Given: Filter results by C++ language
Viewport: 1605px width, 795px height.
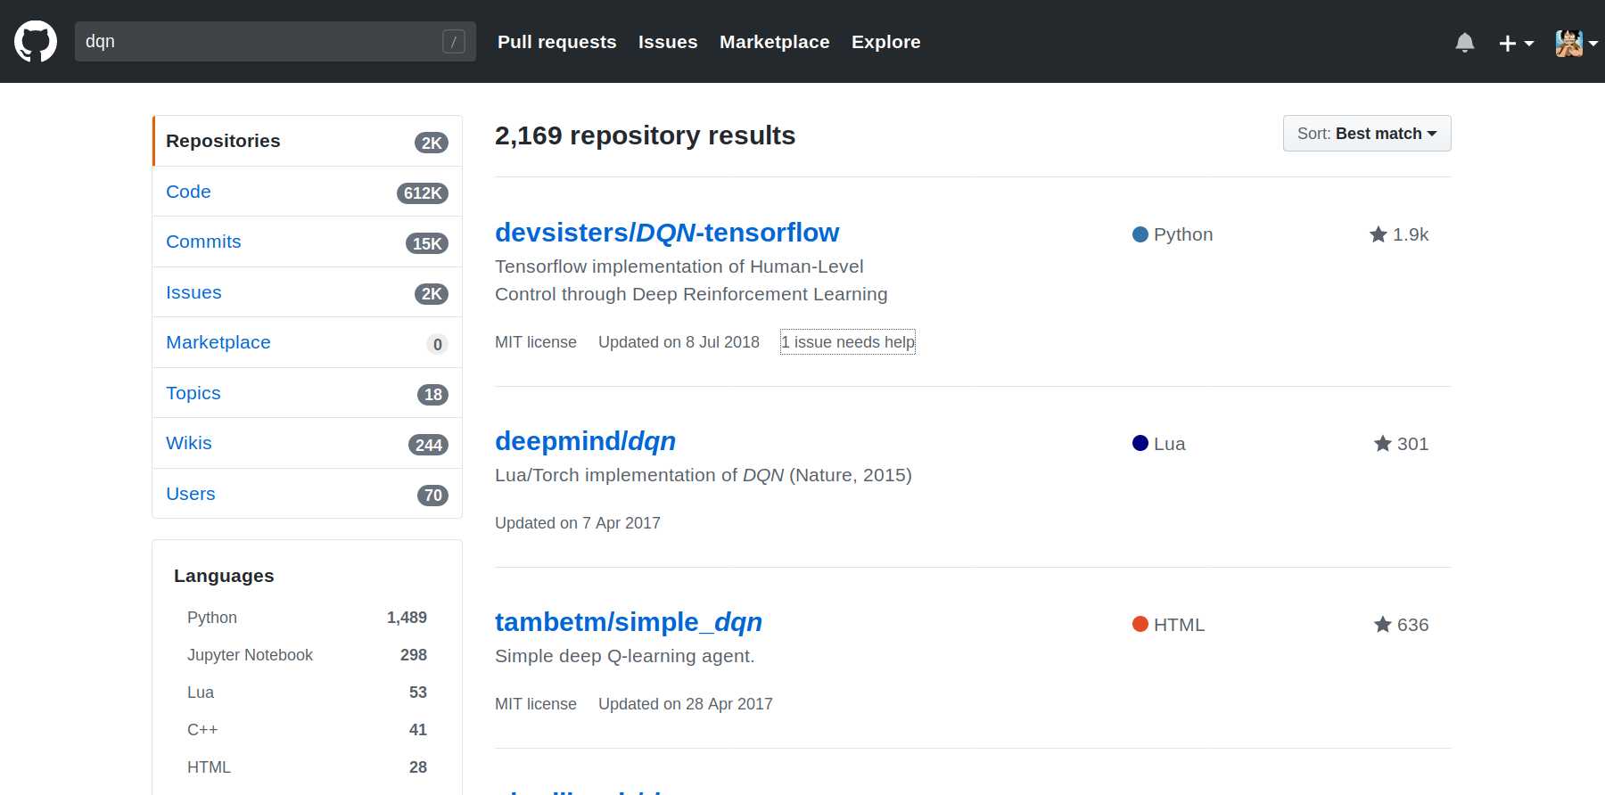Looking at the screenshot, I should 307,730.
